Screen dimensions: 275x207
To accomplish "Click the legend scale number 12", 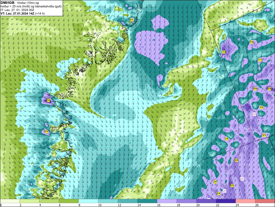I will (119, 205).
